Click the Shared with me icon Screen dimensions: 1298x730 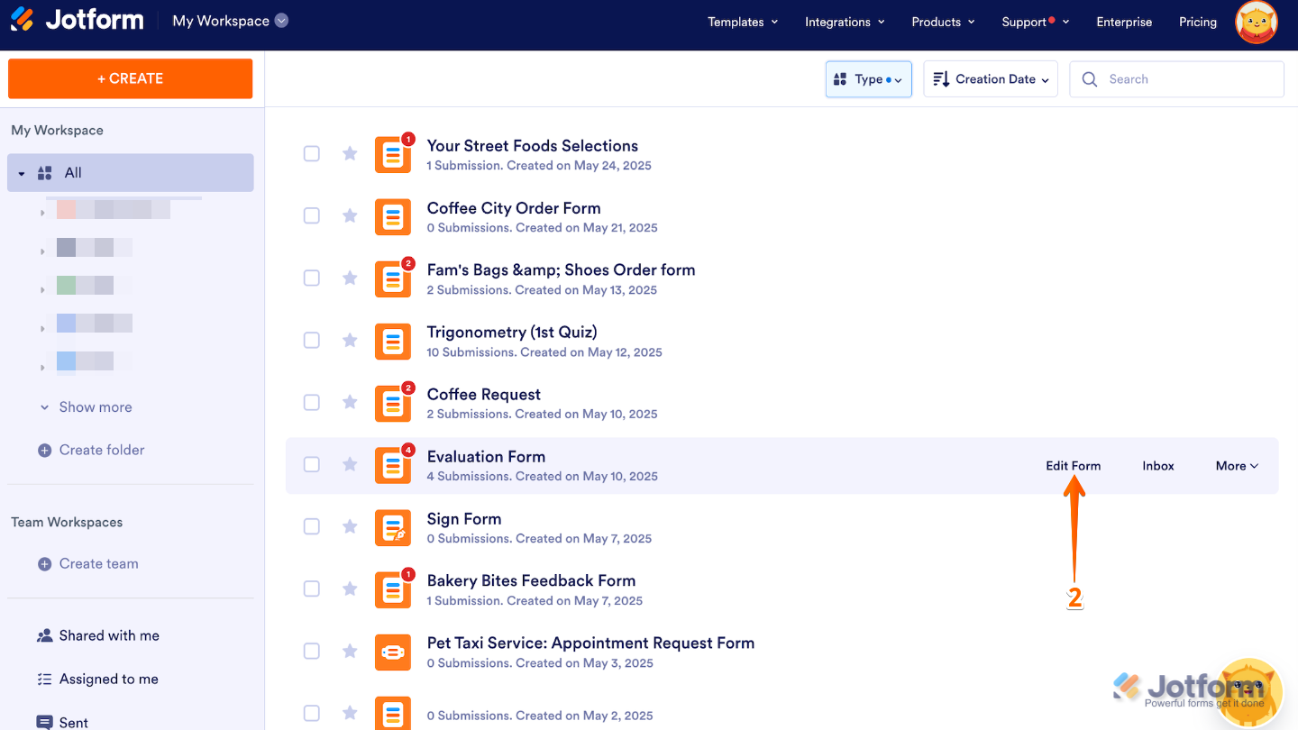44,635
